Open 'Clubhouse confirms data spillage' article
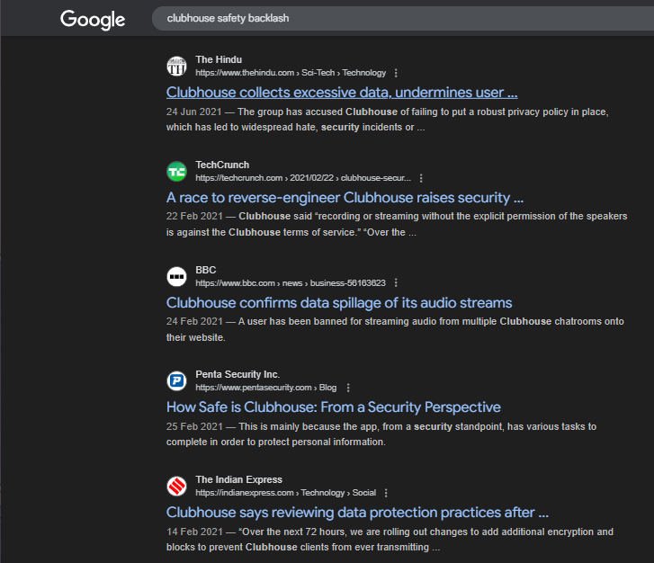The image size is (654, 563). click(339, 303)
